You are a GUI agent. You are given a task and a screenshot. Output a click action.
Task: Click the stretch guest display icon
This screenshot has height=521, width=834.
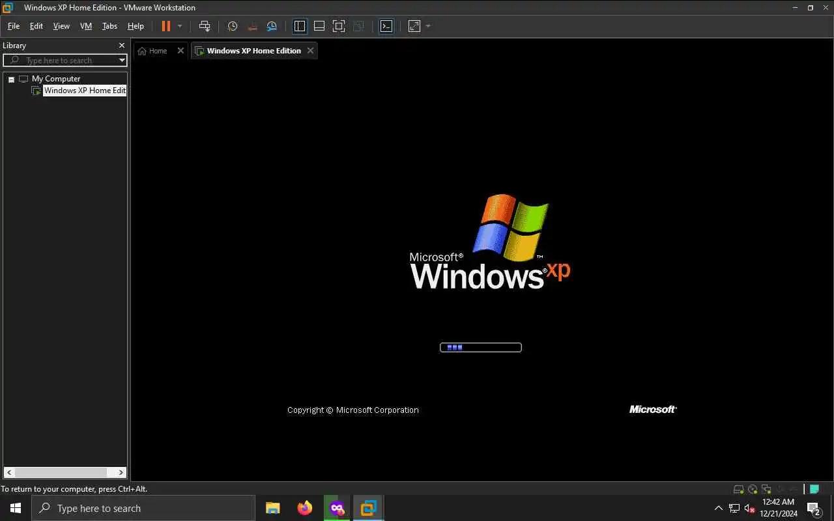tap(414, 26)
